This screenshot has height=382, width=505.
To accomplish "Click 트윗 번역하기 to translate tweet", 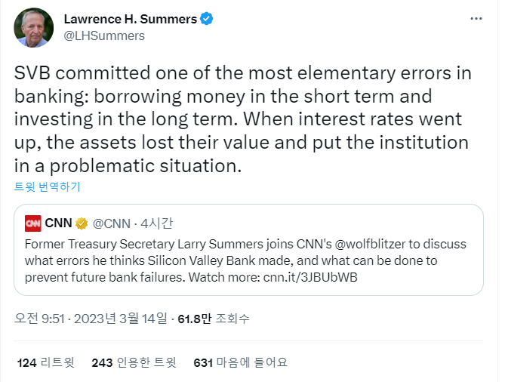I will click(47, 186).
